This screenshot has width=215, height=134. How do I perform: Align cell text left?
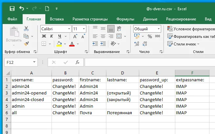pyautogui.click(x=95, y=36)
